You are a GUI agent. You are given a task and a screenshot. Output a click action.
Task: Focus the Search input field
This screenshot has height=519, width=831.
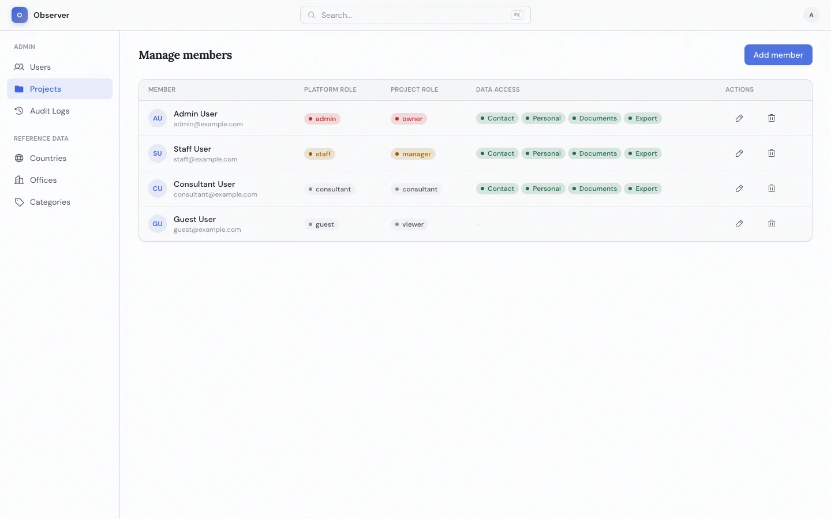tap(415, 15)
